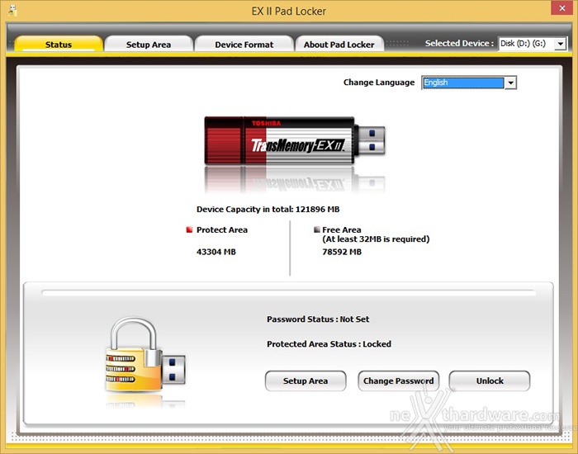Image resolution: width=578 pixels, height=454 pixels.
Task: Switch to the Status tab
Action: (x=59, y=45)
